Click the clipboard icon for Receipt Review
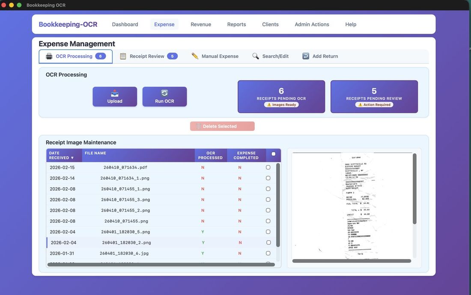The image size is (471, 295). point(123,56)
